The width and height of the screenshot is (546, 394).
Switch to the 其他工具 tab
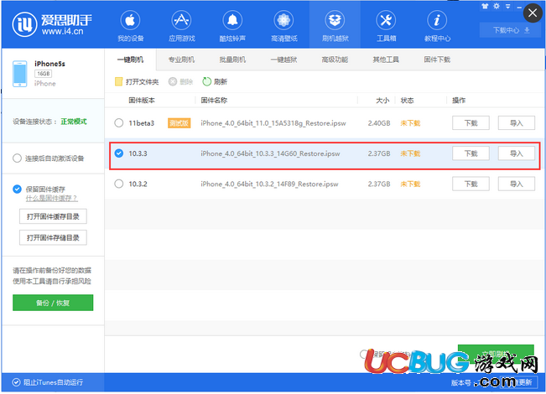(x=386, y=60)
